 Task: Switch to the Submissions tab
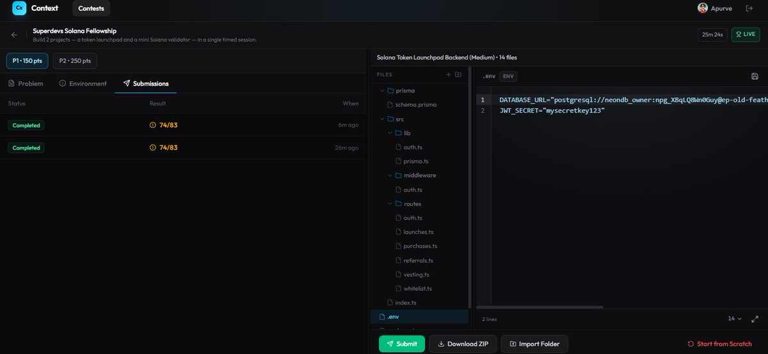[x=146, y=84]
